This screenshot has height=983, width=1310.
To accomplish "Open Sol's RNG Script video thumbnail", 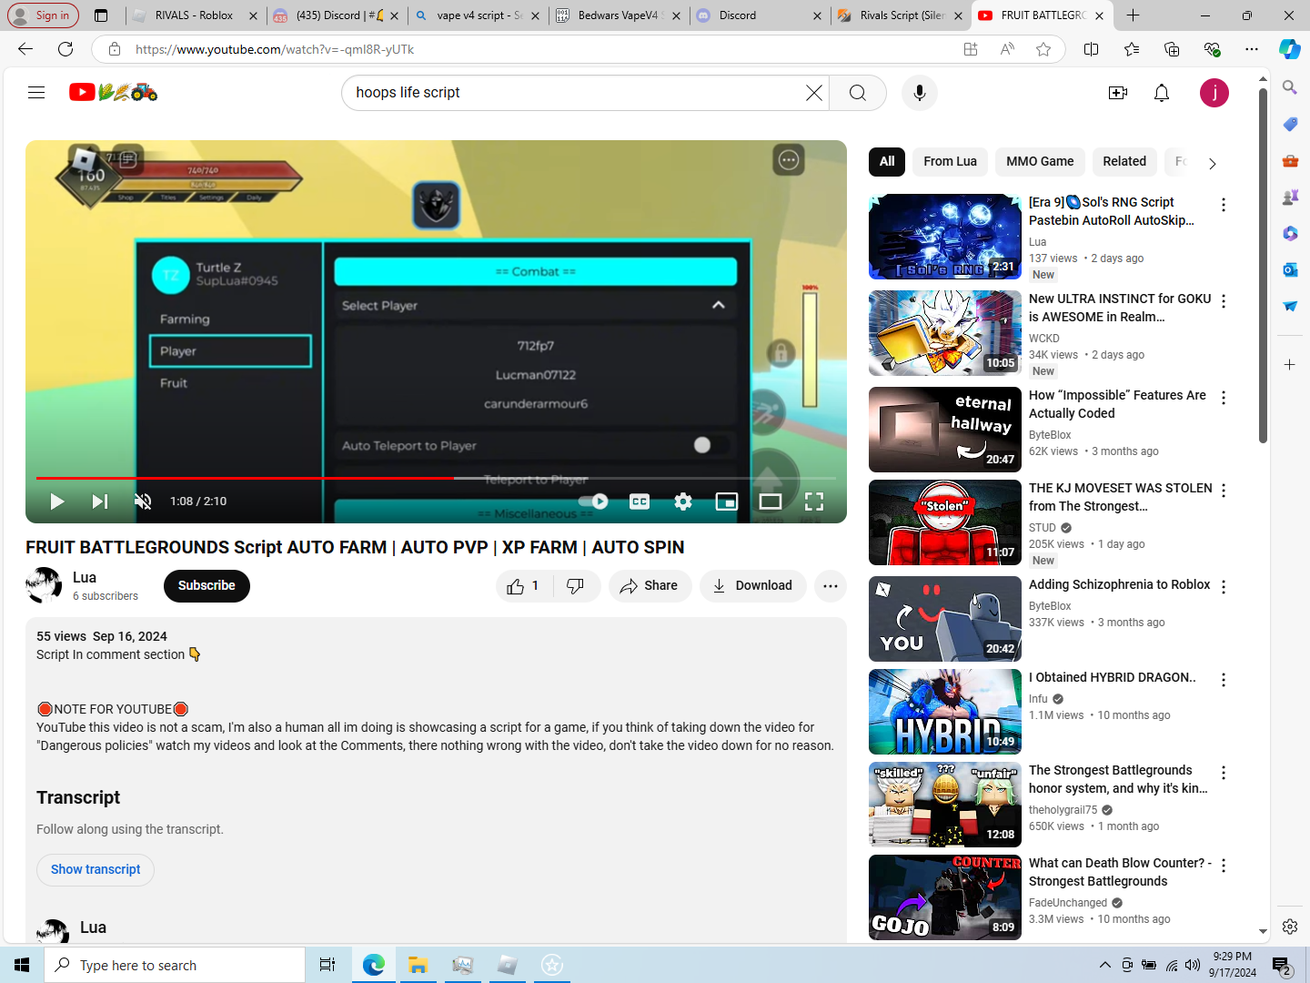I will click(x=945, y=237).
